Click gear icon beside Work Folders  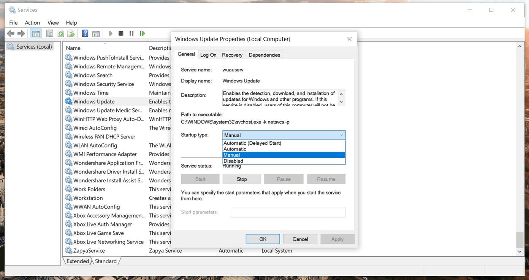pos(68,189)
